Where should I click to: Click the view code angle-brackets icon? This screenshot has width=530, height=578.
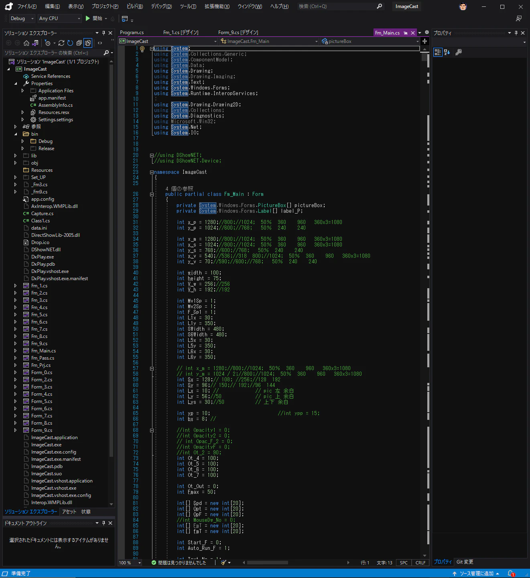(100, 43)
